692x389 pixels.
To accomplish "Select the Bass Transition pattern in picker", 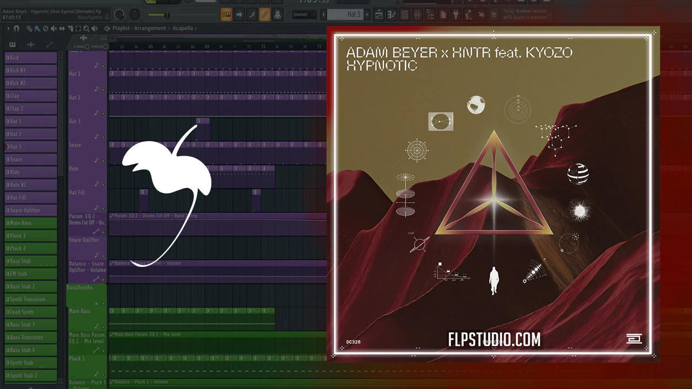I will (31, 337).
